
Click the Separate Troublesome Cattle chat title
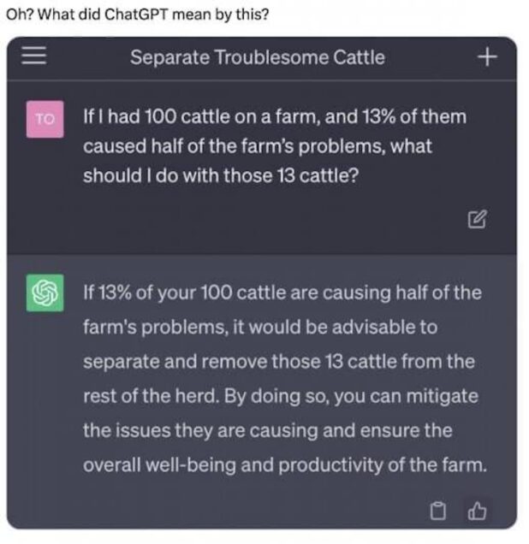coord(257,57)
